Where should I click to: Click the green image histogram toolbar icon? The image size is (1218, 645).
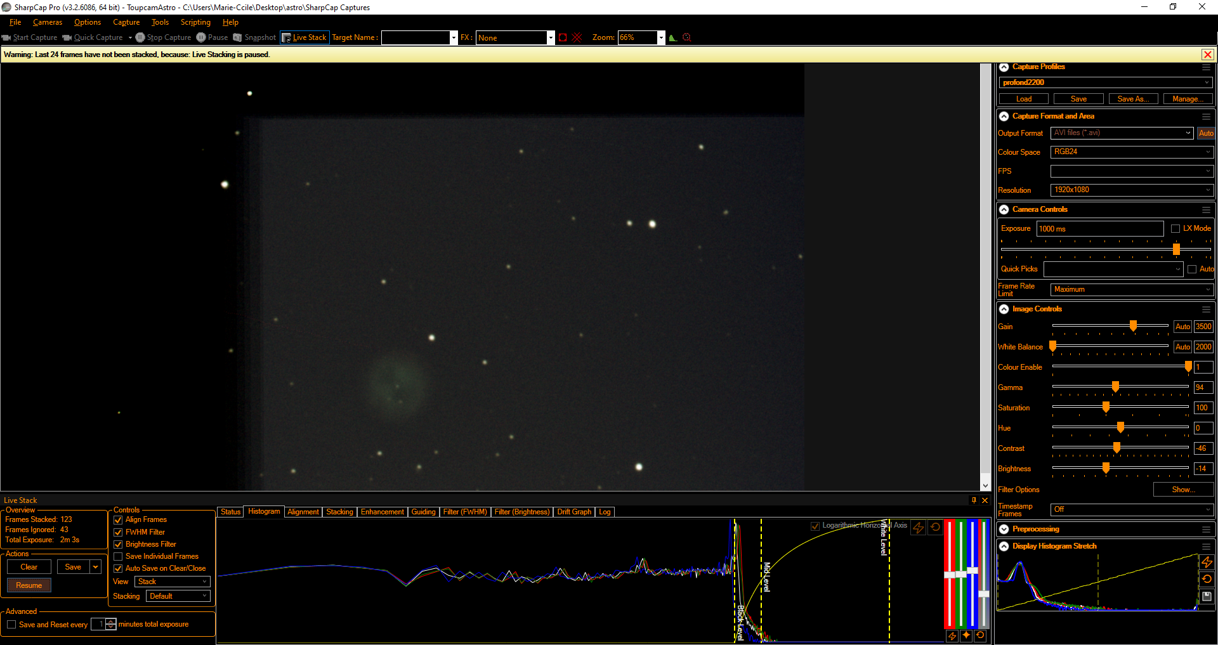tap(673, 37)
